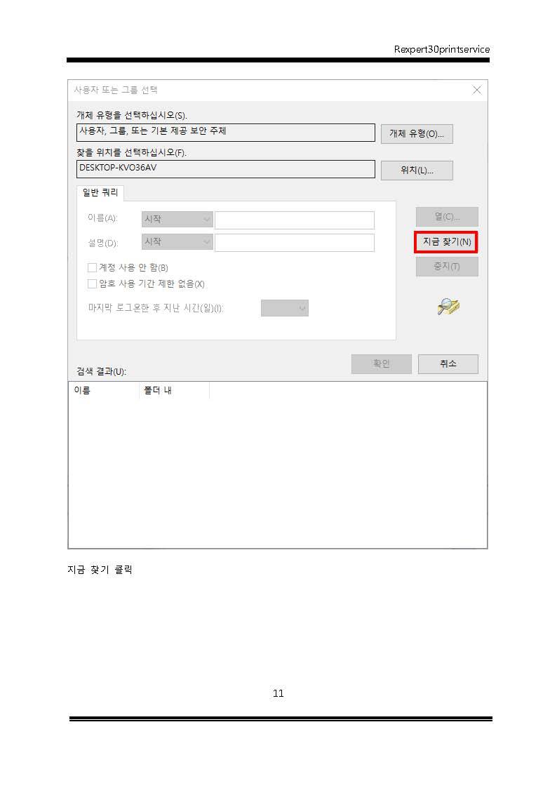Click the 지금 찾기 button
Image resolution: width=557 pixels, height=788 pixels.
coord(446,241)
